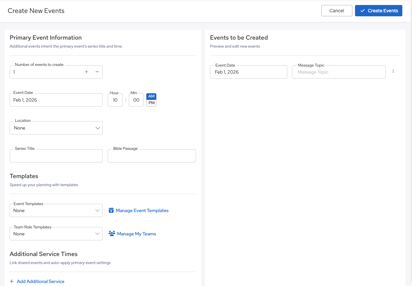Increase number of events with plus icon

tap(86, 72)
